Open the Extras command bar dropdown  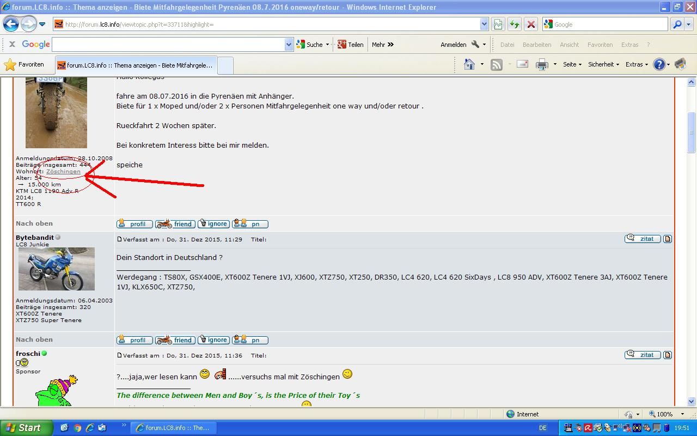pos(637,64)
